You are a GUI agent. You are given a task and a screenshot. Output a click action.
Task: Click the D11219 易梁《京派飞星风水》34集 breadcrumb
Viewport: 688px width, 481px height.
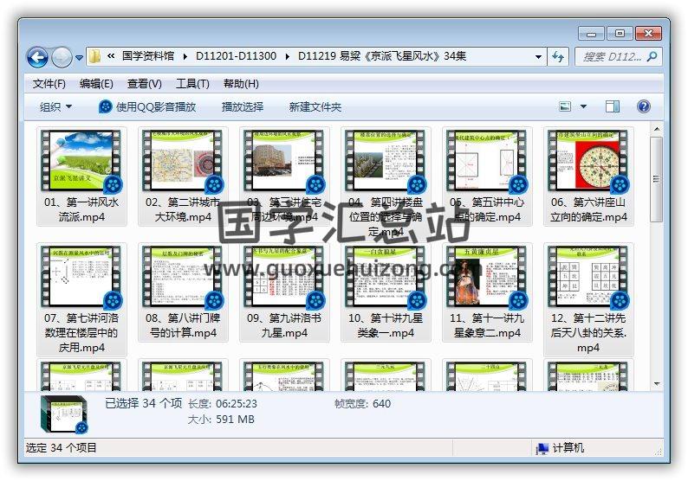pyautogui.click(x=382, y=56)
